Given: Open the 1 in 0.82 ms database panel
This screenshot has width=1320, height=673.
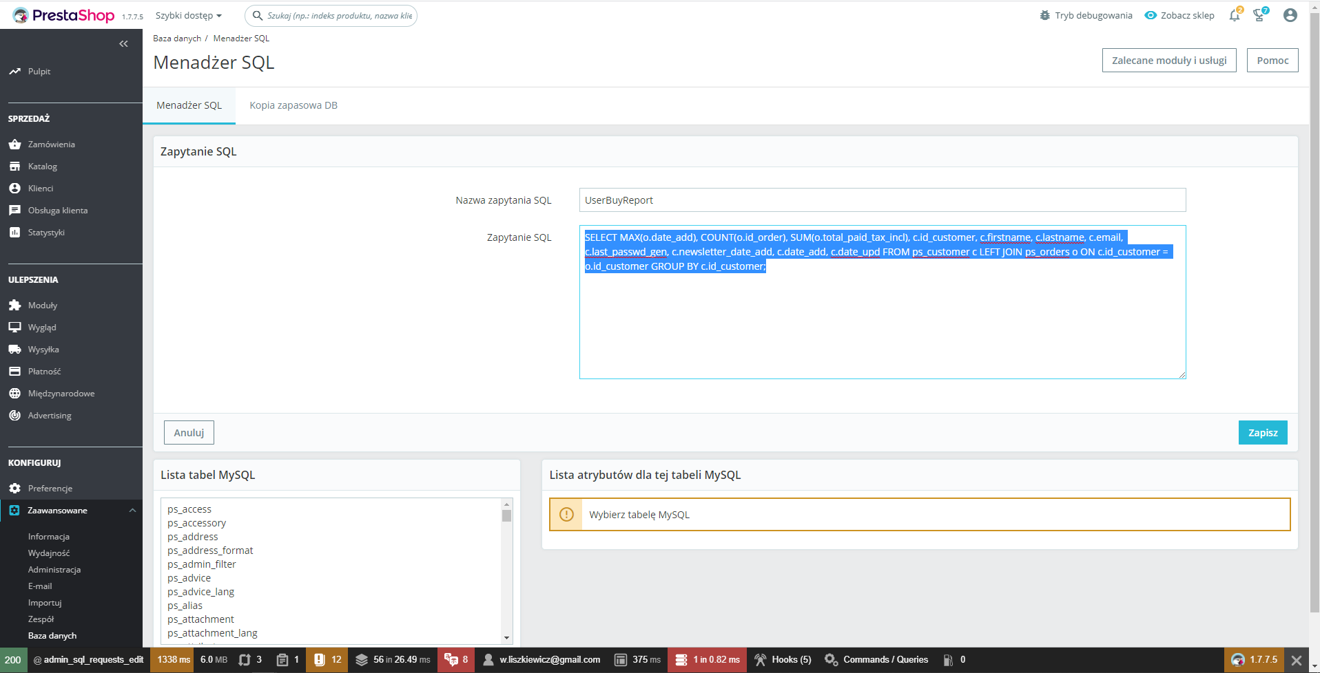Looking at the screenshot, I should point(708,660).
